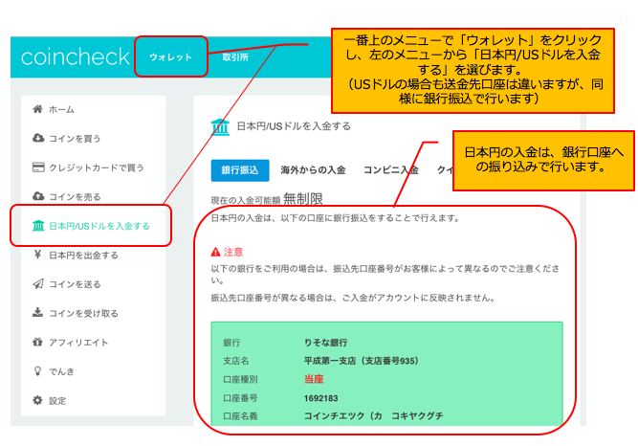This screenshot has width=638, height=446.
Task: Click the gift icon beside アフィリエイト
Action: (37, 342)
